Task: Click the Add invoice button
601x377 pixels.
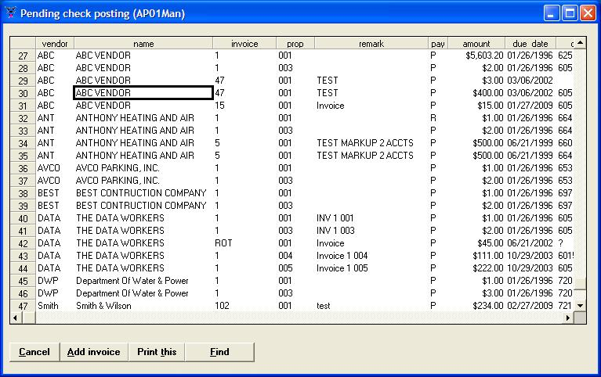Action: click(94, 352)
